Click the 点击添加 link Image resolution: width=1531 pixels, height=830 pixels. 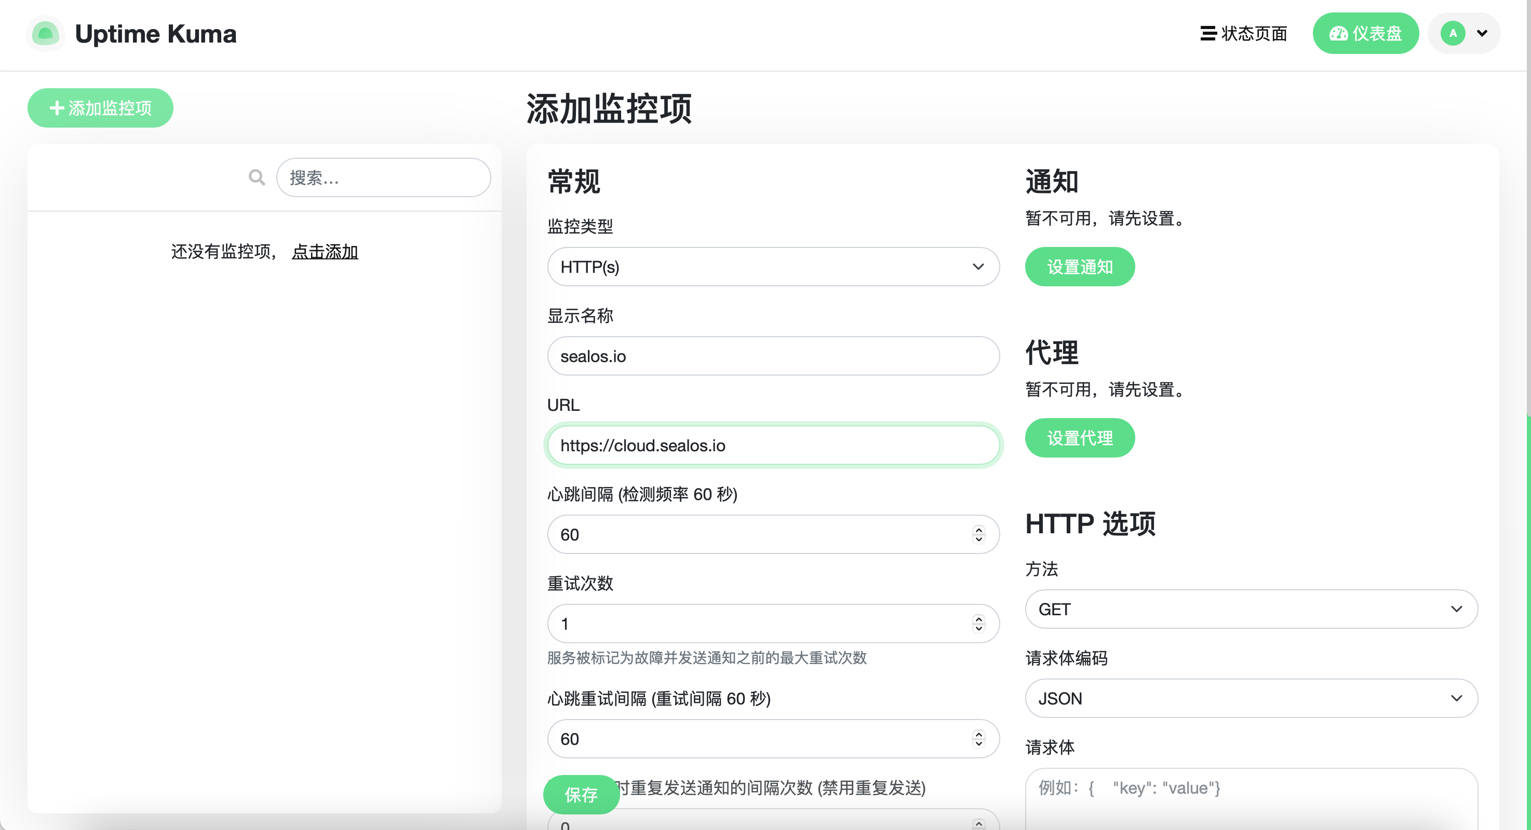click(x=325, y=252)
